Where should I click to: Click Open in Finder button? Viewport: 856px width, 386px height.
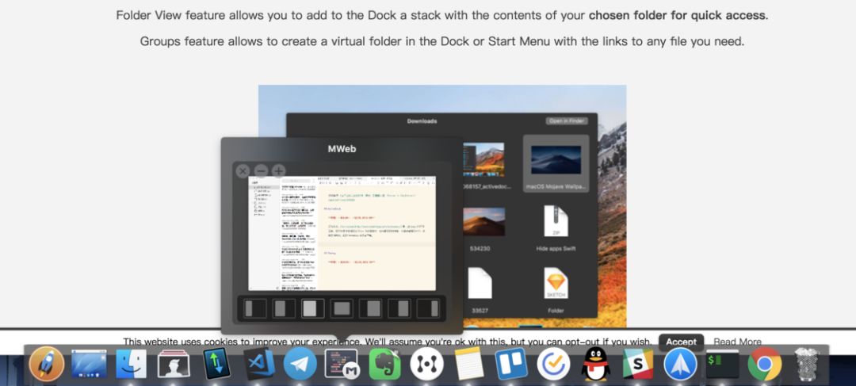567,120
